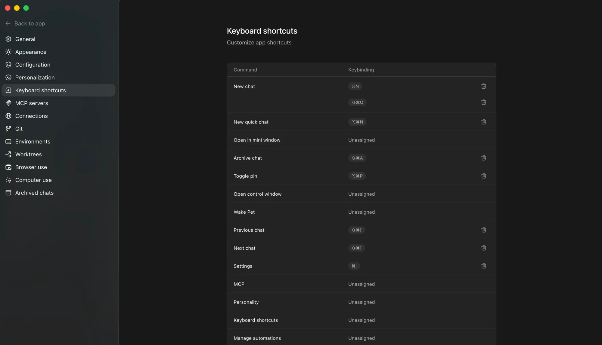Click the Appearance sun icon

click(x=8, y=52)
